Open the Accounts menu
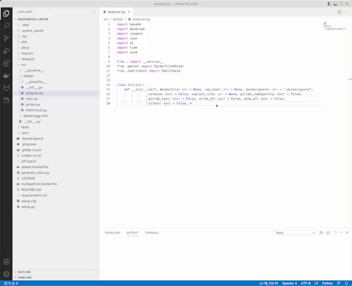Image resolution: width=352 pixels, height=286 pixels. tap(6, 262)
